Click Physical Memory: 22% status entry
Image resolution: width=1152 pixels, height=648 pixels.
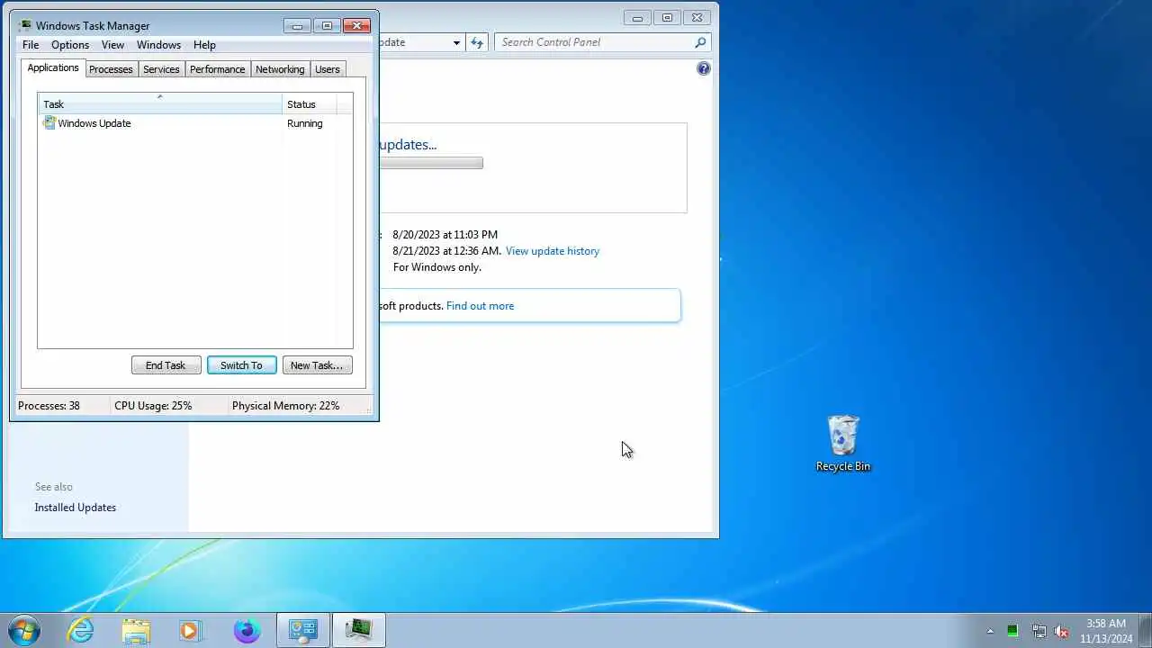(x=285, y=406)
